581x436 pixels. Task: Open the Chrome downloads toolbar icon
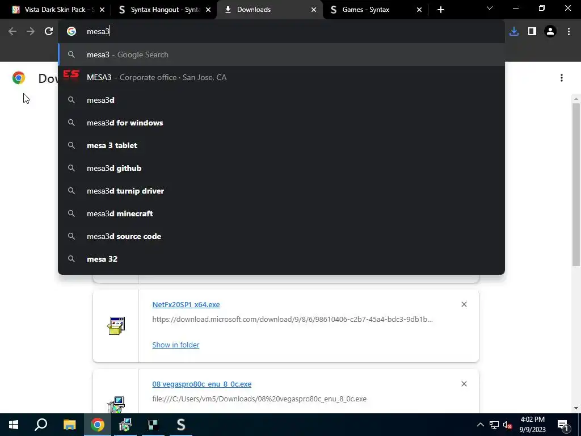click(x=514, y=32)
